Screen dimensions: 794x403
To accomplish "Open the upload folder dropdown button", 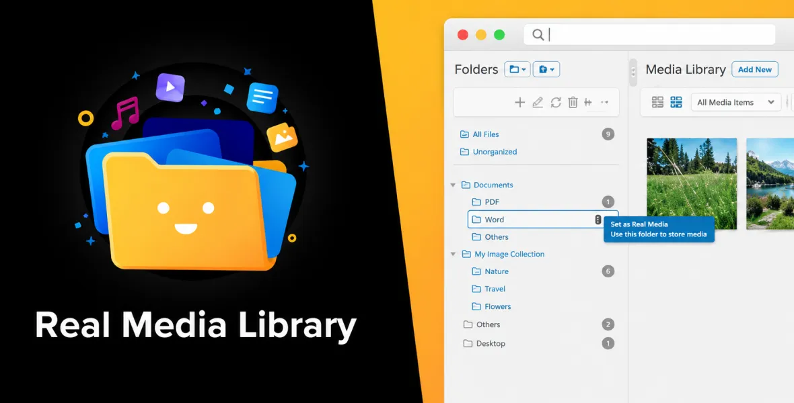I will click(546, 69).
